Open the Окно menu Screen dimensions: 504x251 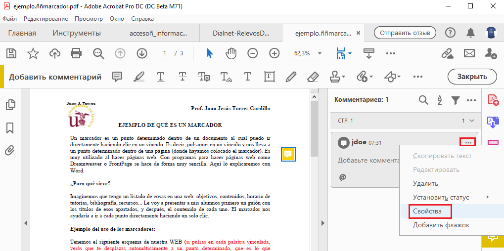tap(117, 19)
